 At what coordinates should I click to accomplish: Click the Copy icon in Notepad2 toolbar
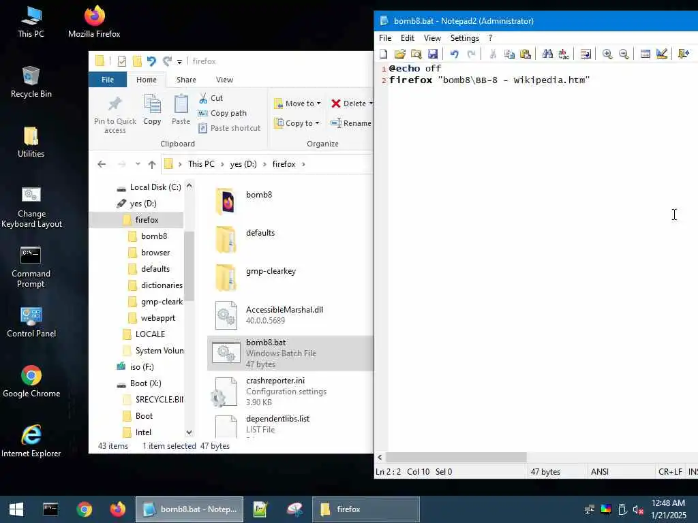pos(509,54)
